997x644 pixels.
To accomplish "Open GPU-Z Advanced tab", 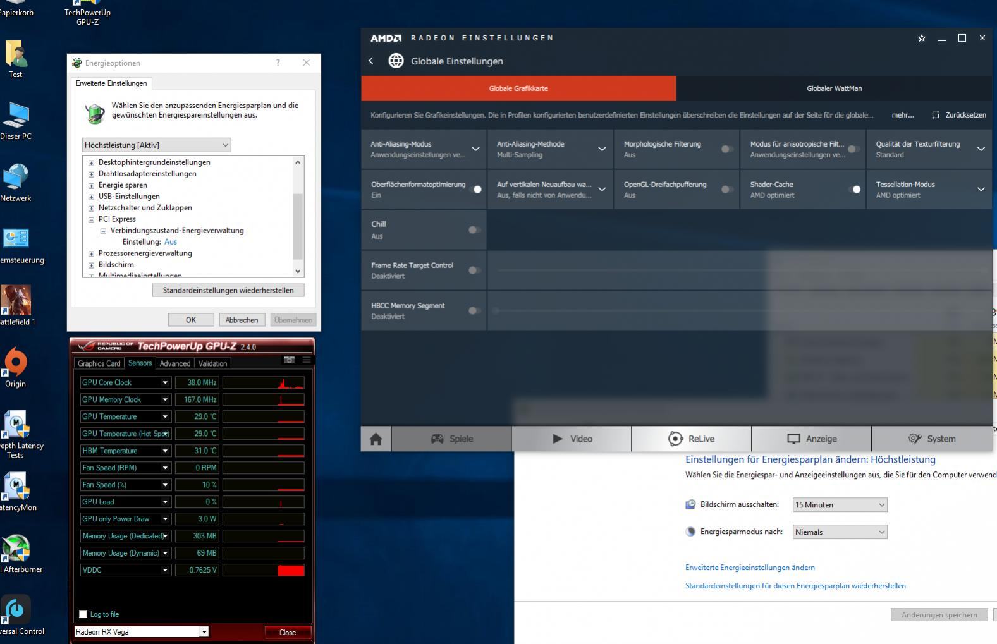I will 174,363.
